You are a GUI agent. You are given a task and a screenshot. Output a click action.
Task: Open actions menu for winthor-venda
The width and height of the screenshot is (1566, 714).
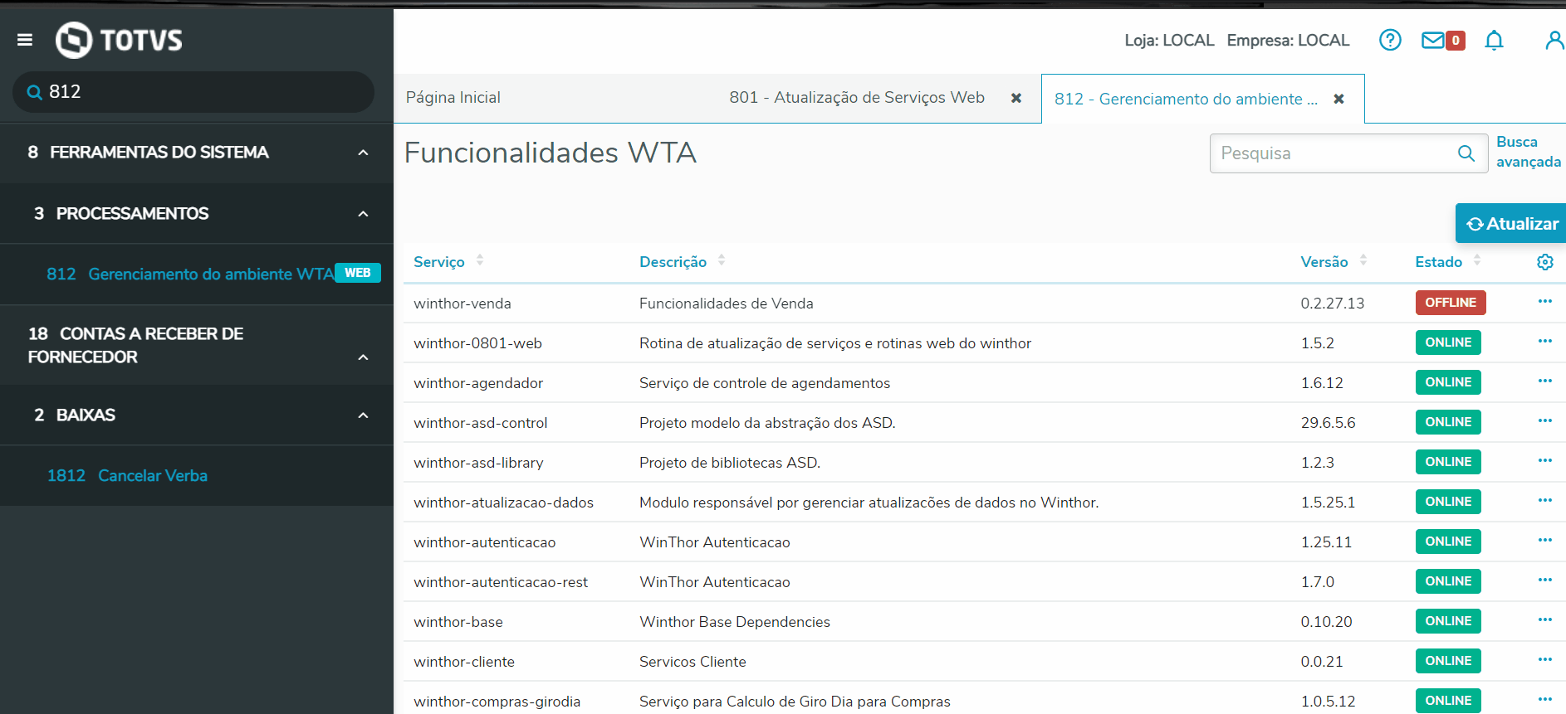tap(1545, 302)
